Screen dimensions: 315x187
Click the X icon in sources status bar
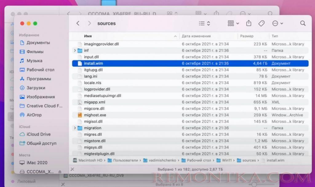coord(72,170)
